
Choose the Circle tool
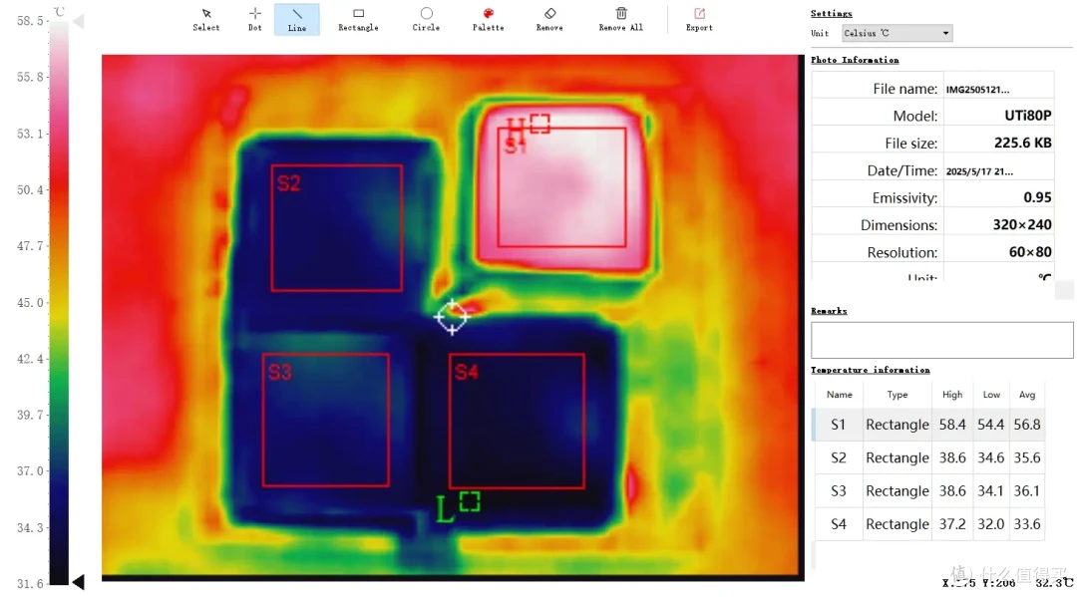point(426,20)
